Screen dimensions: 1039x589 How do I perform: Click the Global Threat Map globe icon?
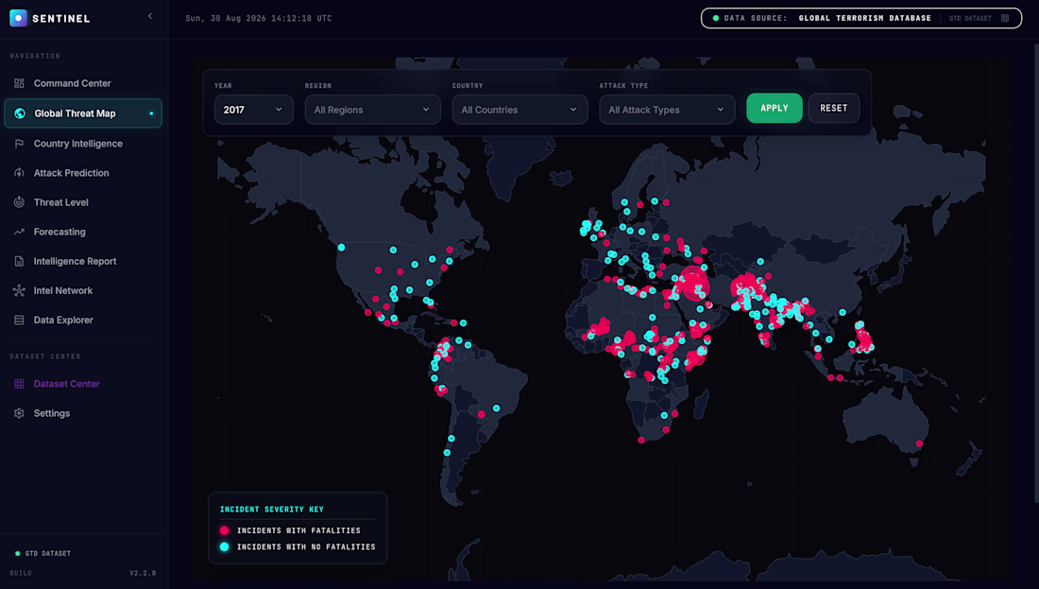coord(20,113)
